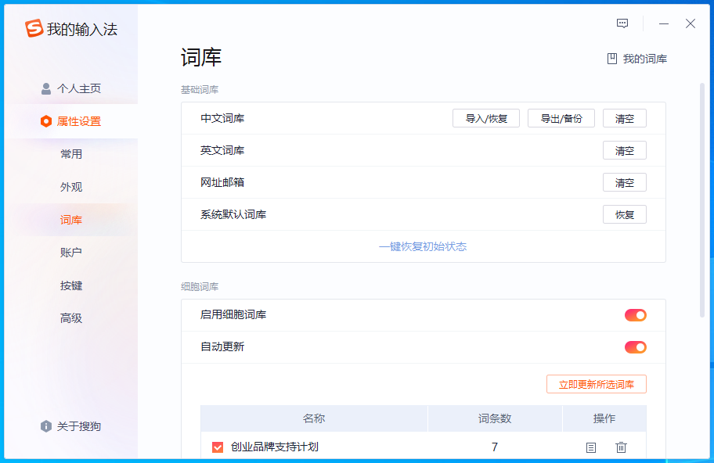
Task: Click the vertical scrollbar on the right
Action: coord(702,196)
